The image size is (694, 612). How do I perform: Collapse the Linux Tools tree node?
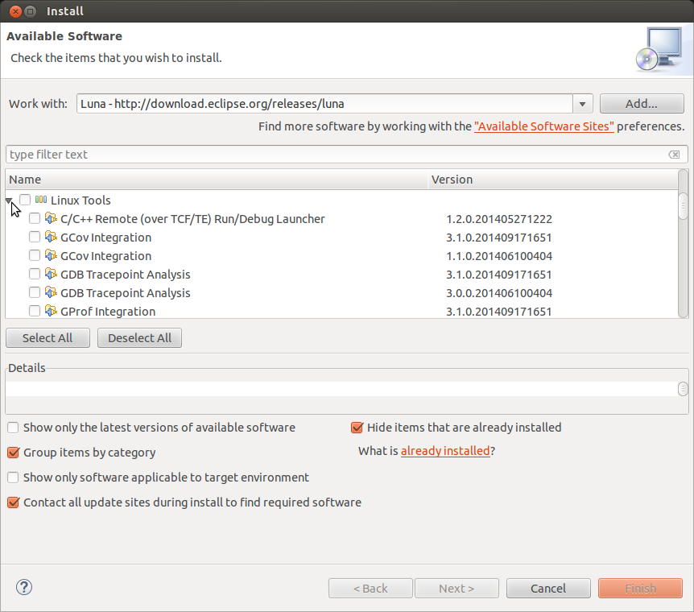tap(9, 200)
